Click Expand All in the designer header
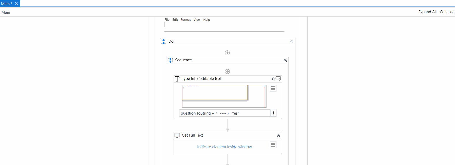The height and width of the screenshot is (165, 455). tap(427, 12)
